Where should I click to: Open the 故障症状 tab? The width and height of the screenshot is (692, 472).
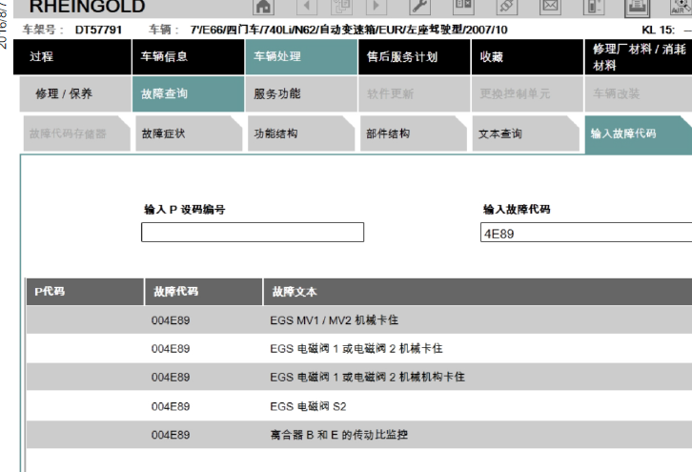tap(189, 133)
